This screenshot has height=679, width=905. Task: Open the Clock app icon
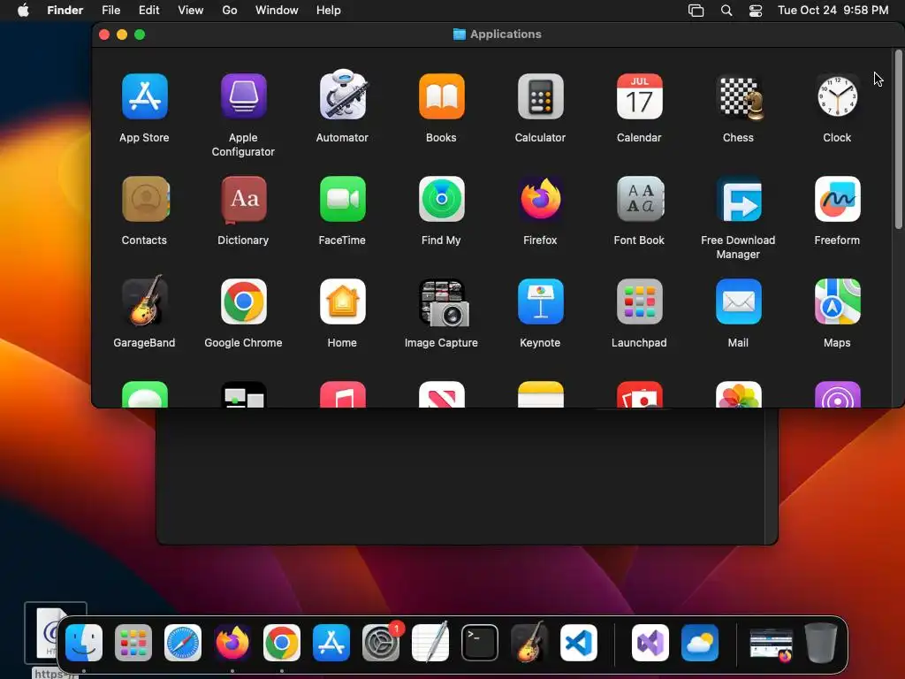click(x=838, y=96)
